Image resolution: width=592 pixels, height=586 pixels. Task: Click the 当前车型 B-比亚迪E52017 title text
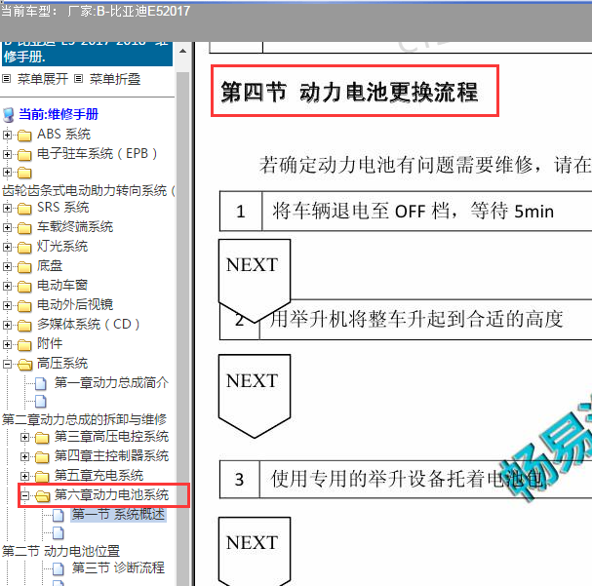[96, 11]
